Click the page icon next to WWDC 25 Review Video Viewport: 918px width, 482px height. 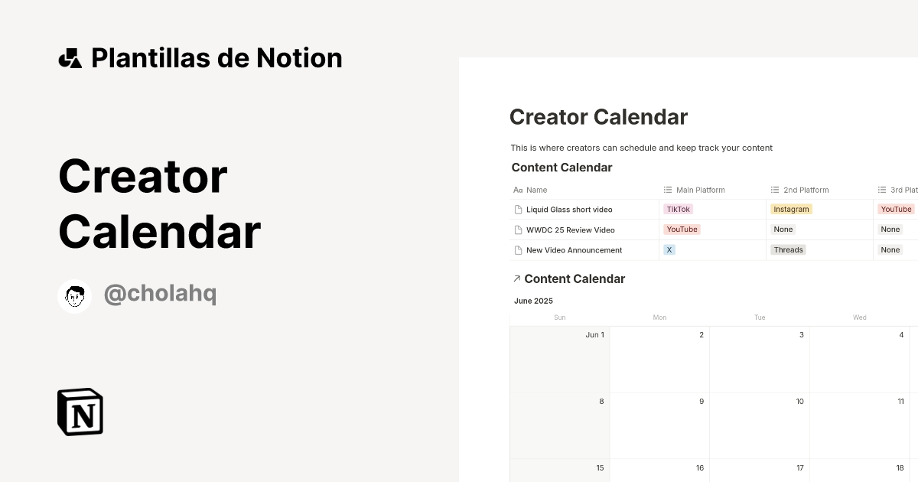(x=518, y=230)
